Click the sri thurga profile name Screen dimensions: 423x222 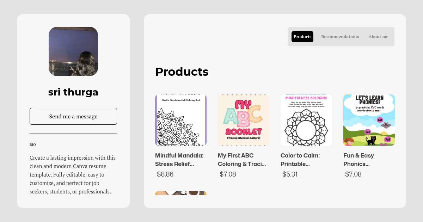click(73, 92)
